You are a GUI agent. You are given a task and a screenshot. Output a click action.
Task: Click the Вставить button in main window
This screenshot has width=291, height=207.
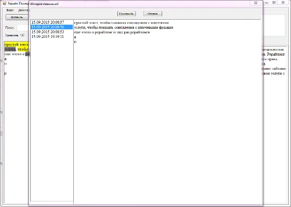click(17, 17)
